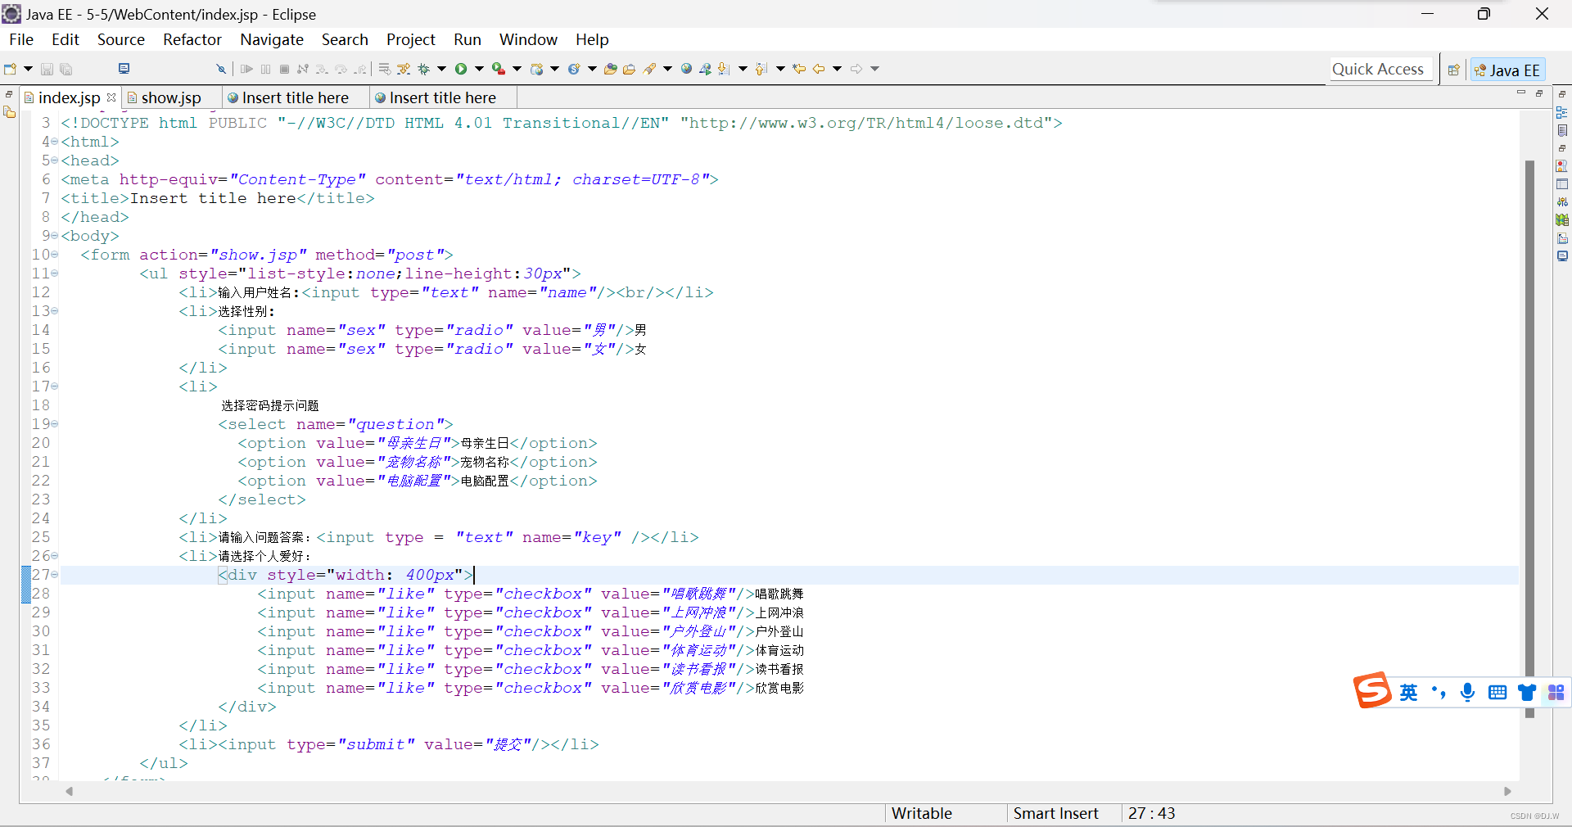Image resolution: width=1572 pixels, height=827 pixels.
Task: Open the Project menu
Action: click(x=410, y=39)
